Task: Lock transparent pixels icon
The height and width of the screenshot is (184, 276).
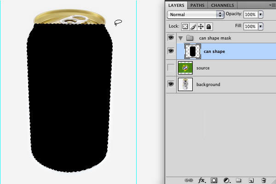Action: click(185, 27)
